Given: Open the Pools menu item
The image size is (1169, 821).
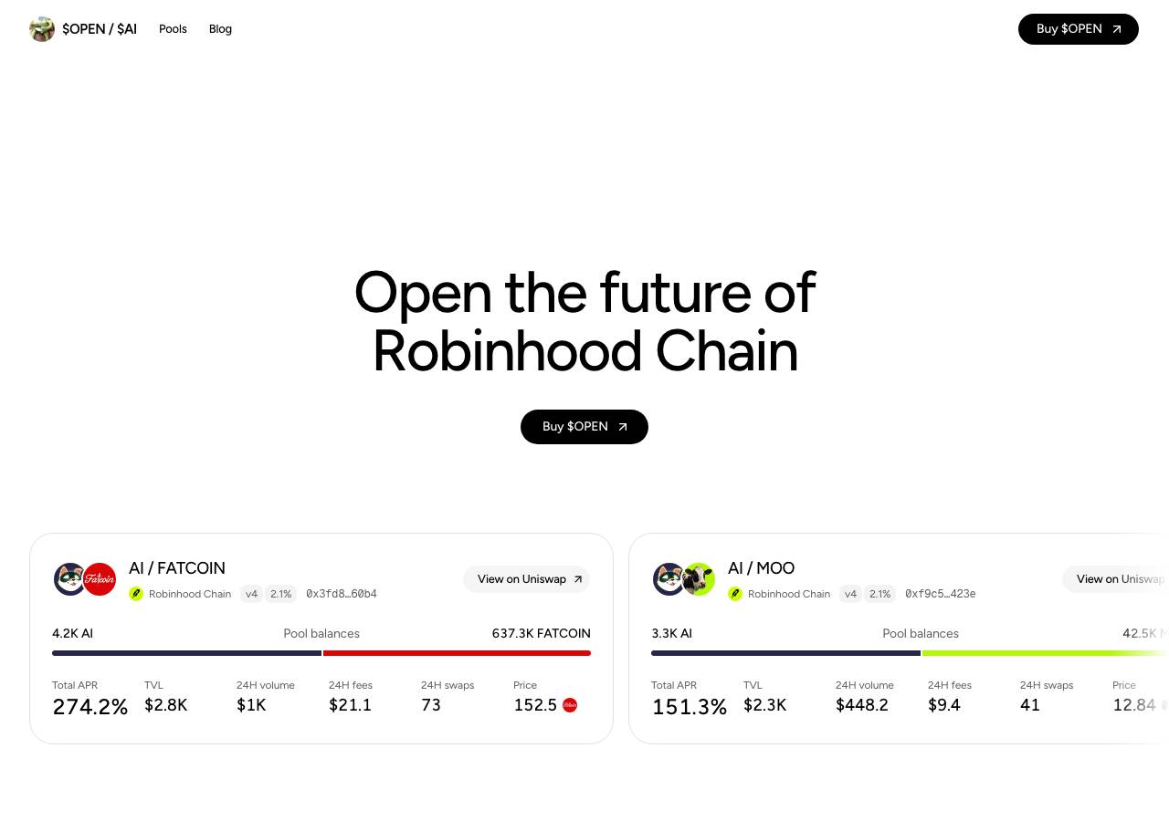Looking at the screenshot, I should pos(173,29).
